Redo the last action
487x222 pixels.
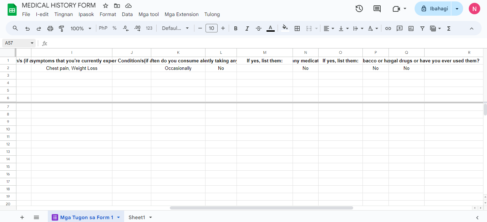coord(39,28)
